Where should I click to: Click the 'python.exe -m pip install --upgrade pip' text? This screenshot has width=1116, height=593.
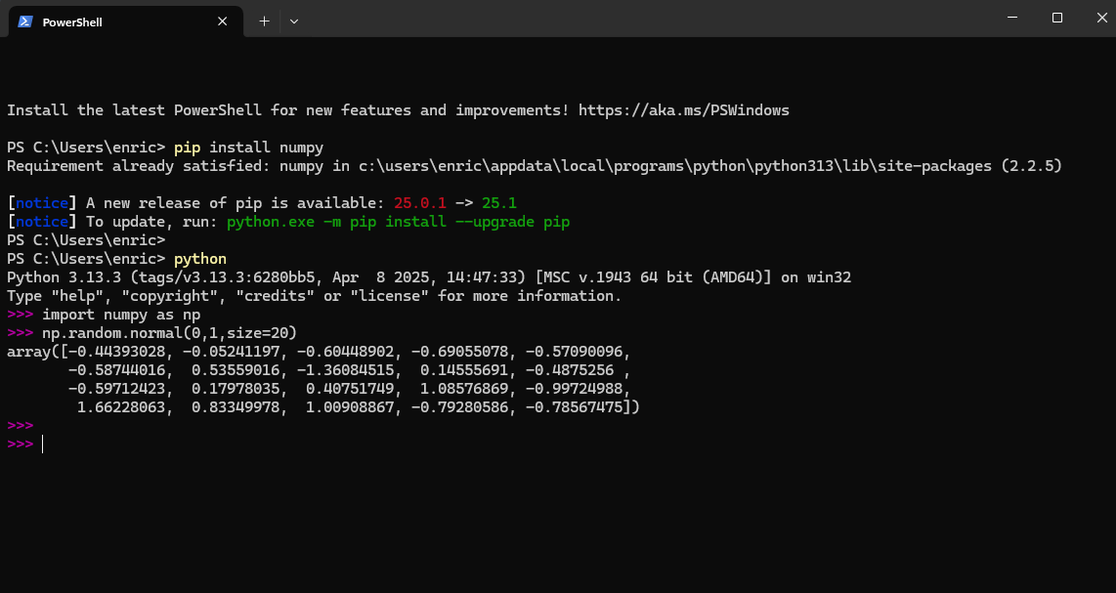coord(398,222)
